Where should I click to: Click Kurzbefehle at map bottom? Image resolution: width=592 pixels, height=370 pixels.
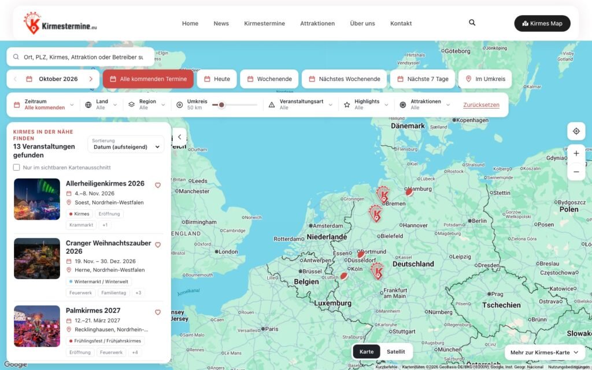click(x=386, y=367)
